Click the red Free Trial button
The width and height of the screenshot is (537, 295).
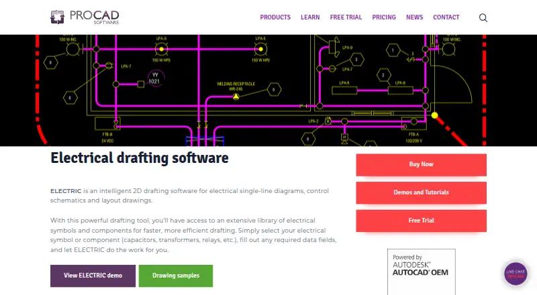(422, 221)
